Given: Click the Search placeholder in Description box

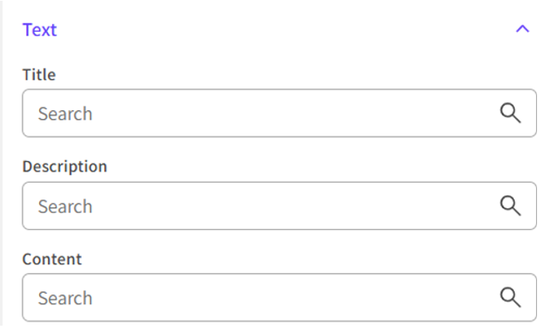Looking at the screenshot, I should point(65,206).
